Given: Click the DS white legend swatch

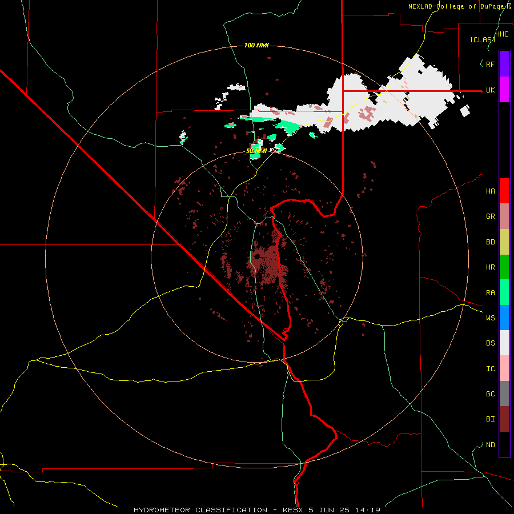Looking at the screenshot, I should [x=504, y=343].
